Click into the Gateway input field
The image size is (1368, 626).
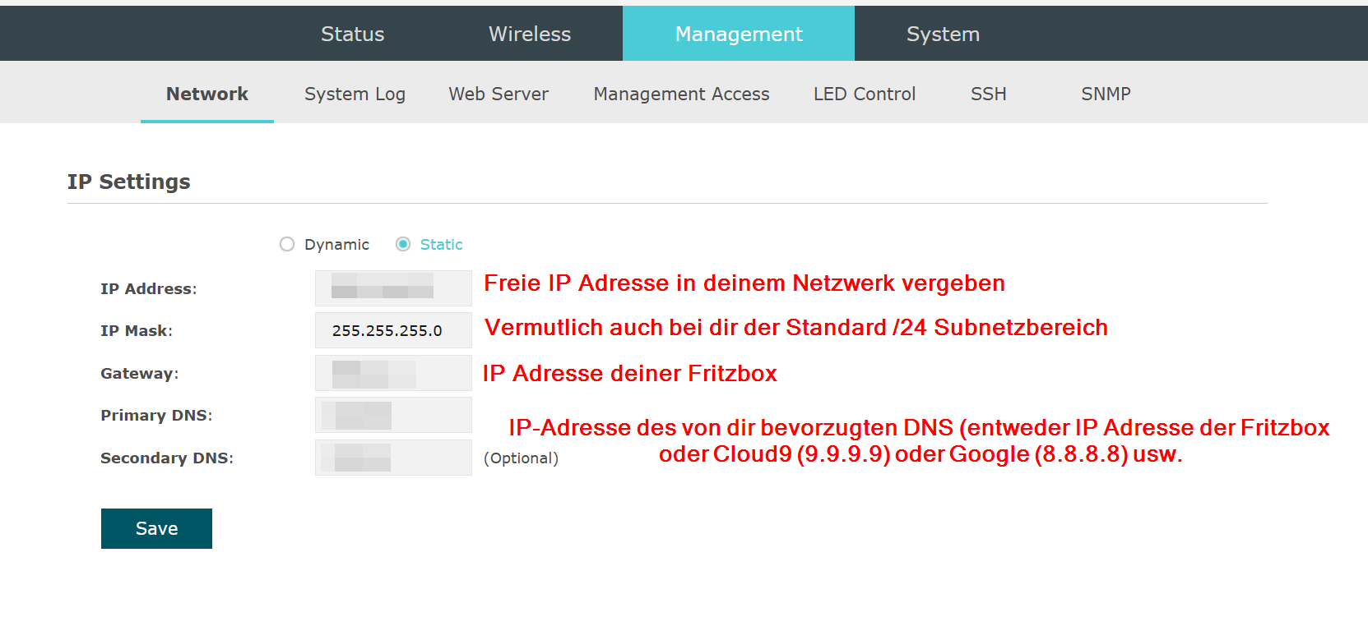[393, 373]
